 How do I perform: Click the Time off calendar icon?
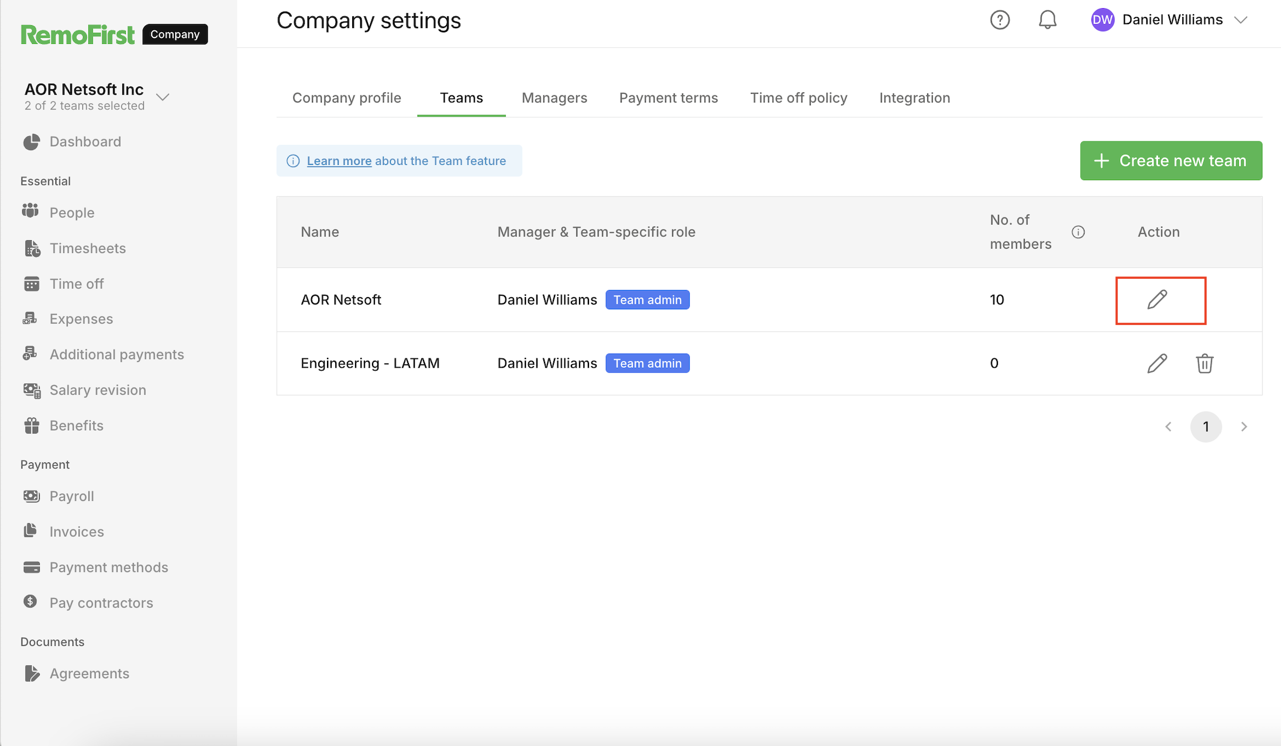[32, 284]
